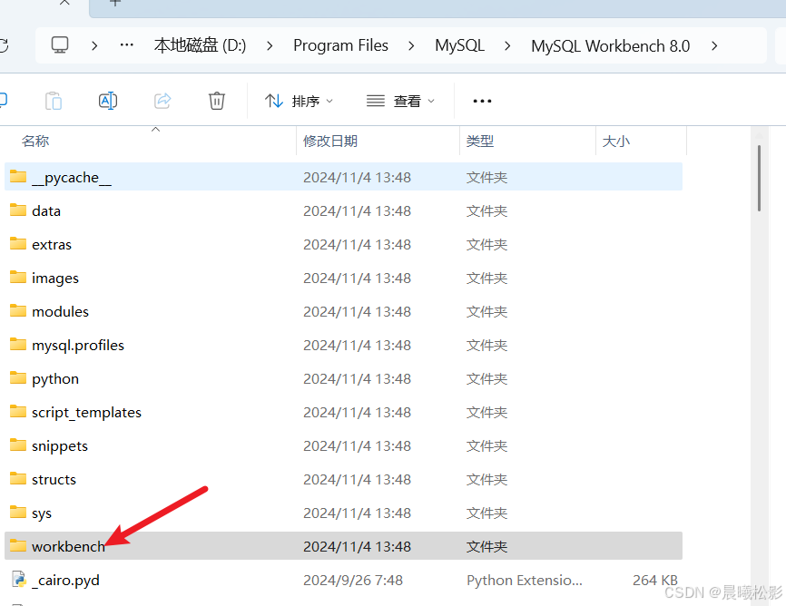Screen dimensions: 786x606
Task: Navigate to Program Files via the breadcrumb
Action: tap(340, 45)
